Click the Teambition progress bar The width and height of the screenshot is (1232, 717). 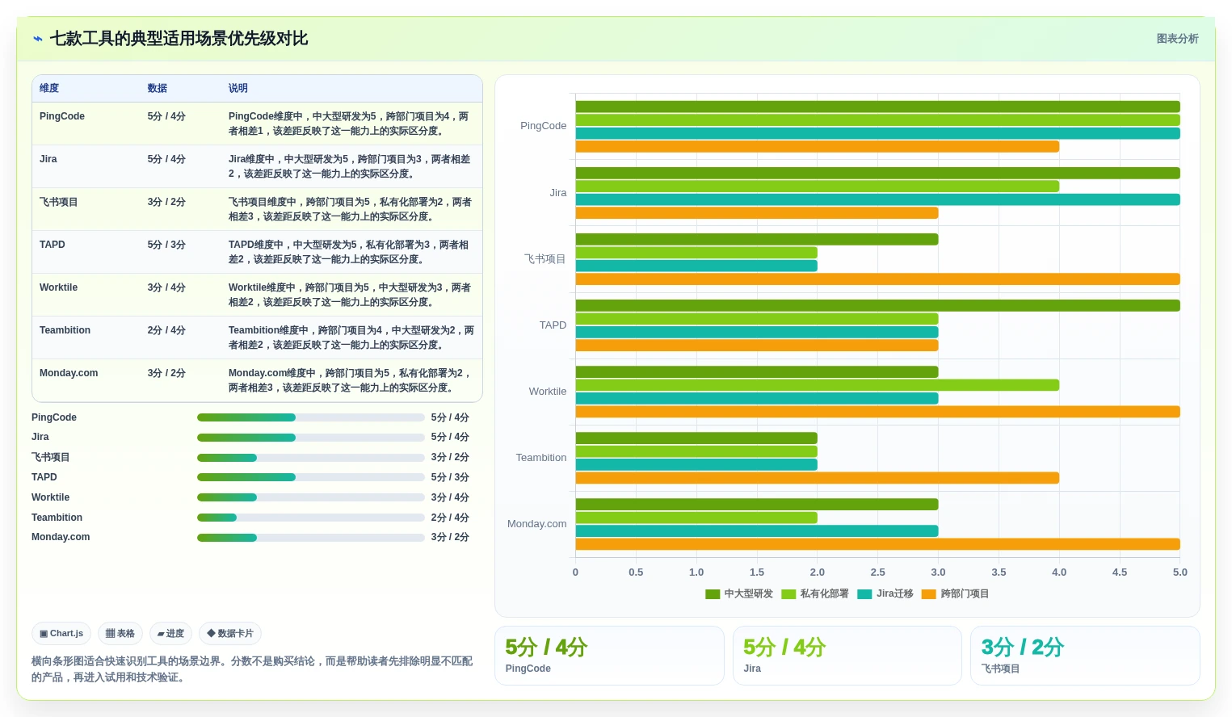[x=311, y=518]
